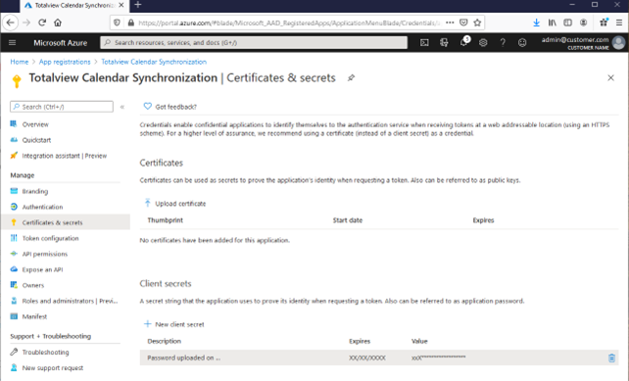Go to App registrations breadcrumb

click(65, 62)
